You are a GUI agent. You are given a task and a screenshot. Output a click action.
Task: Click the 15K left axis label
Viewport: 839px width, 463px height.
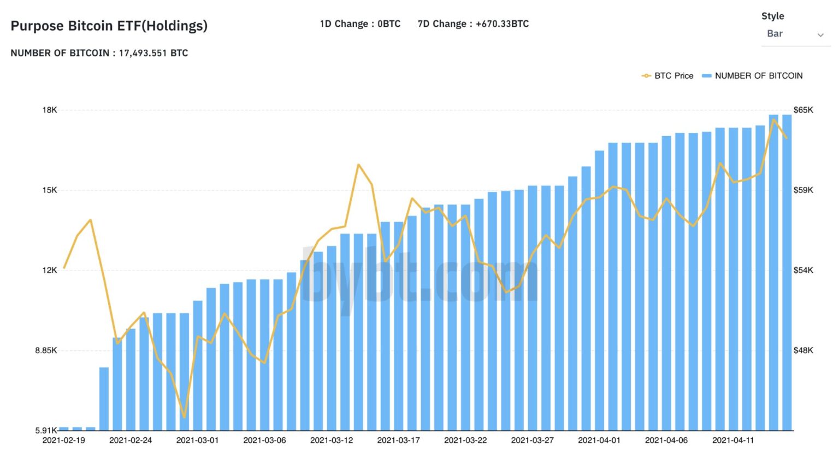[x=50, y=190]
